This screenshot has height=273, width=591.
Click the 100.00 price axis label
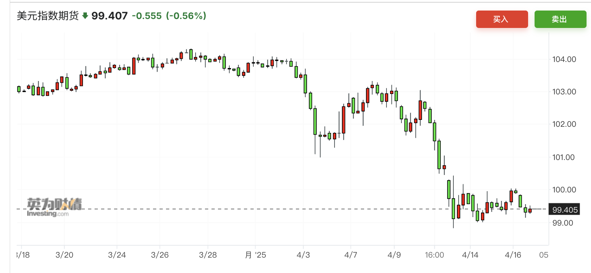(x=565, y=190)
